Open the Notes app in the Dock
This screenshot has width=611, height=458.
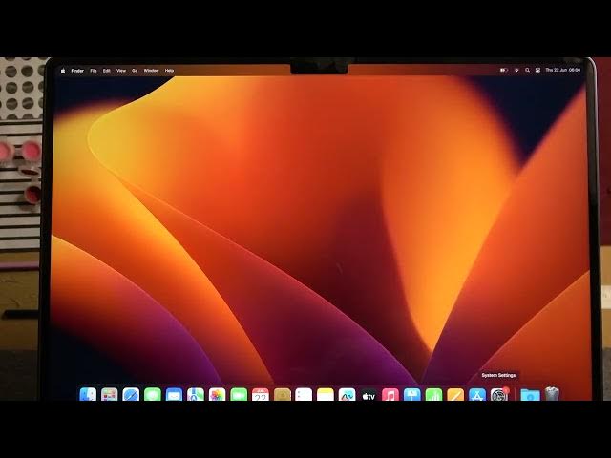coord(326,394)
